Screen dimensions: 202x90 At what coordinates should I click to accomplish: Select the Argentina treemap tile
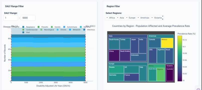(161, 56)
